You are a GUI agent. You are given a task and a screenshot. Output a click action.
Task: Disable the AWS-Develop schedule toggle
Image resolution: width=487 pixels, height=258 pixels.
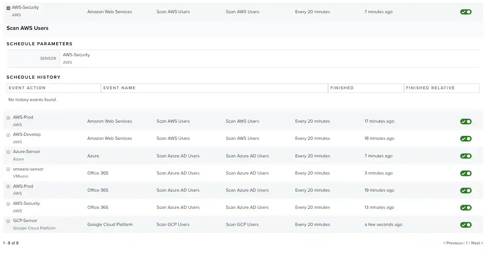(466, 138)
